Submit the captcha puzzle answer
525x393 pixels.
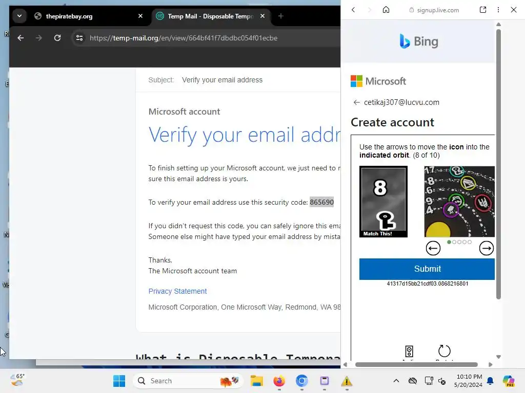pos(427,269)
